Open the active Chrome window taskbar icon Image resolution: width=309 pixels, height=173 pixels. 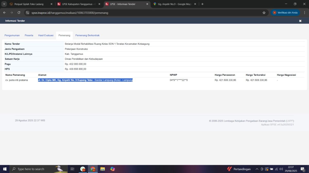pos(93,169)
